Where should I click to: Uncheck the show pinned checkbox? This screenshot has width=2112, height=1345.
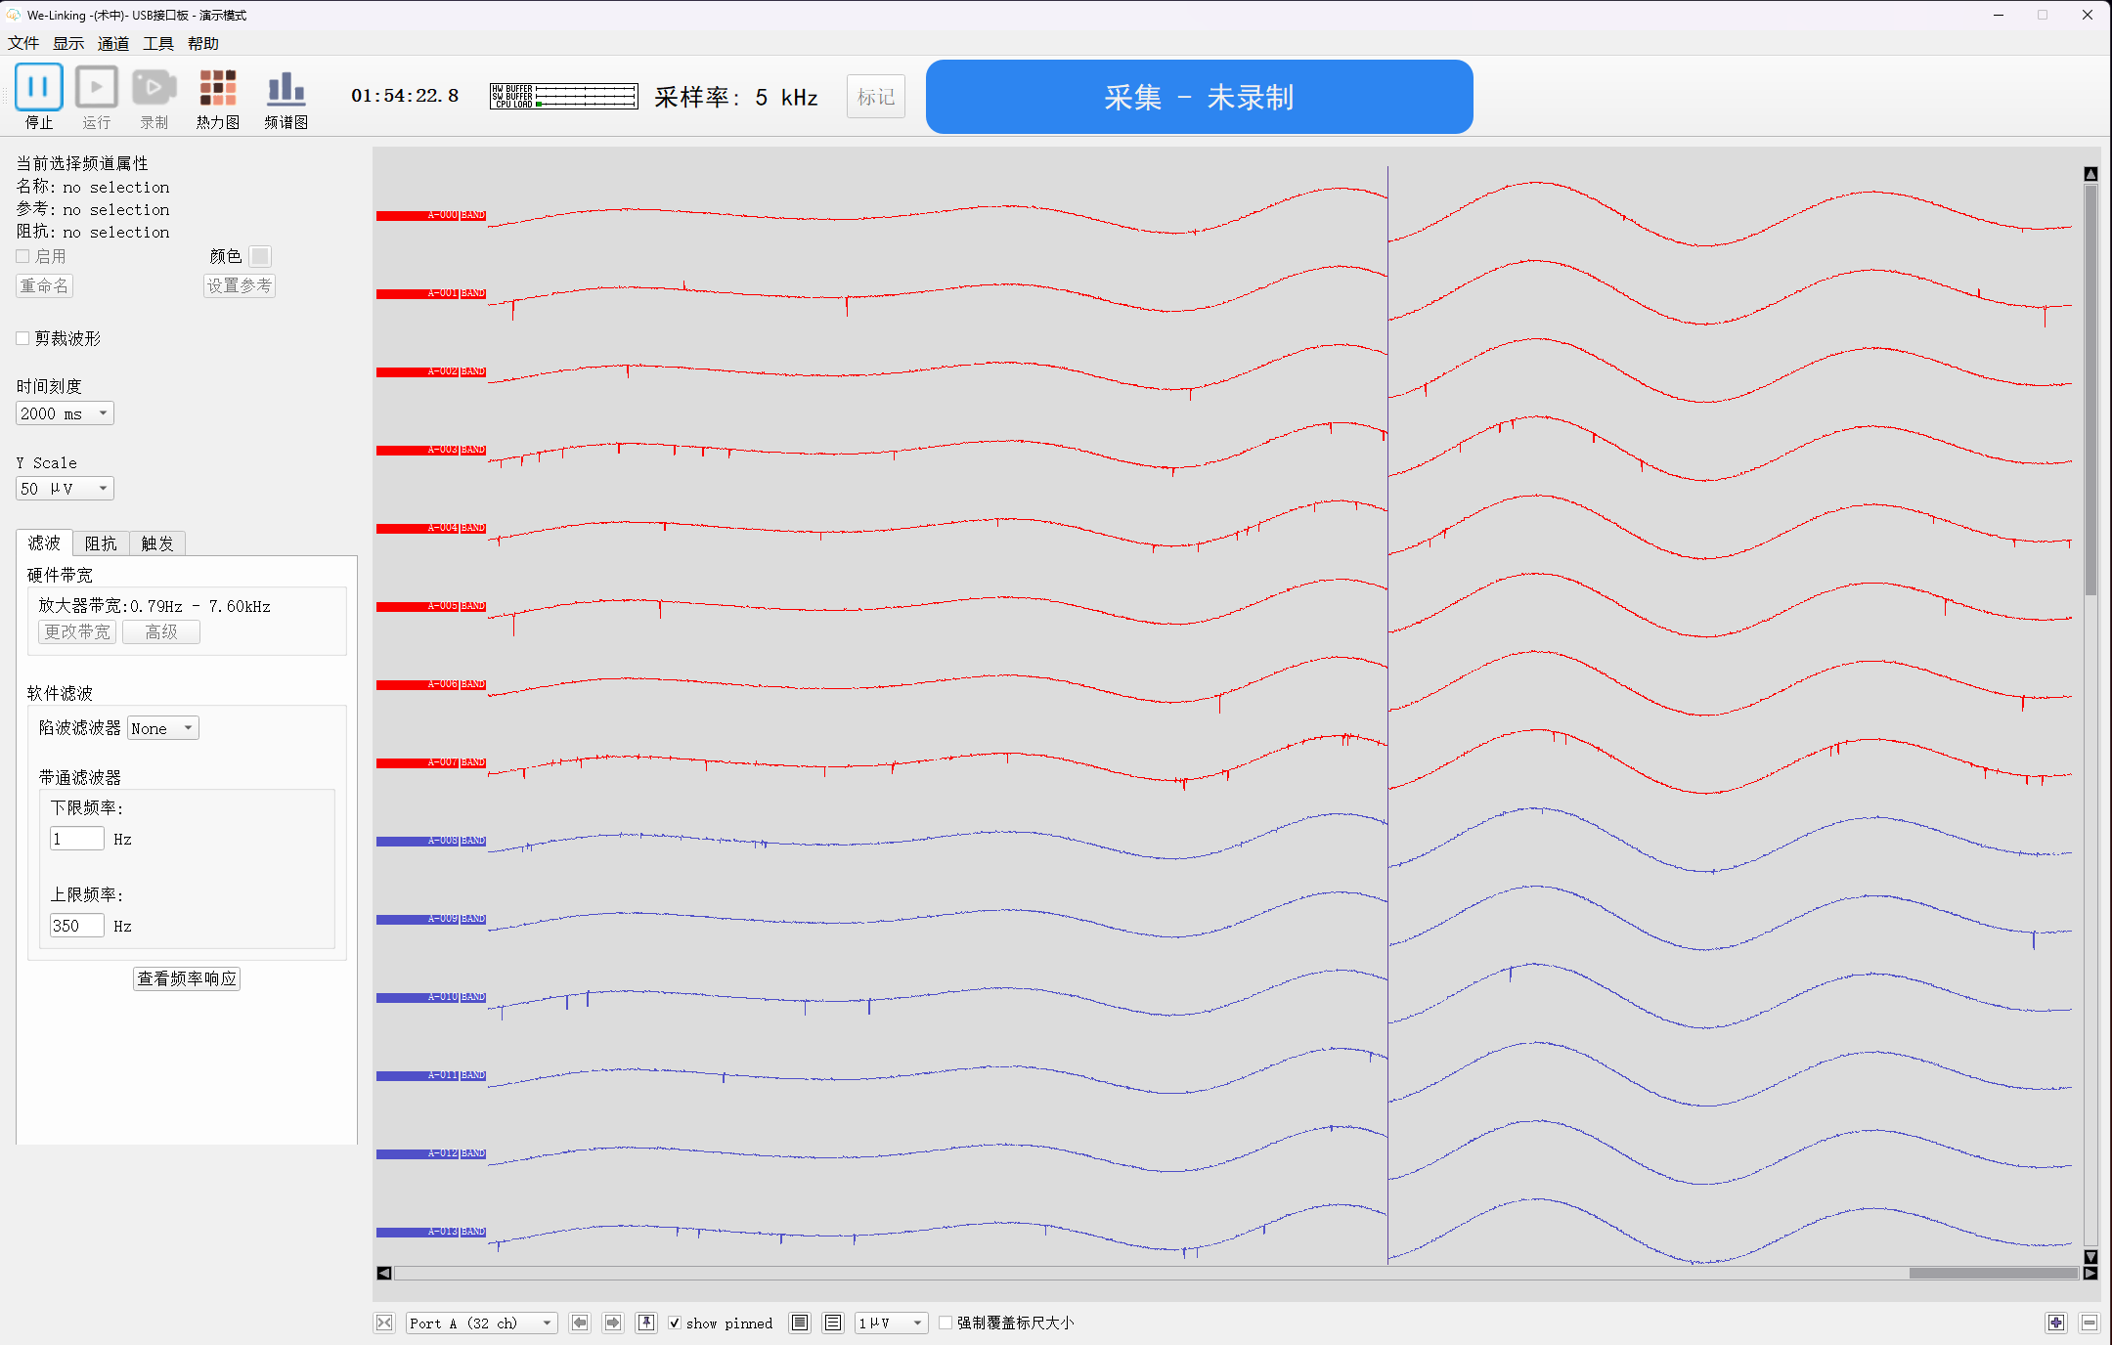[675, 1323]
